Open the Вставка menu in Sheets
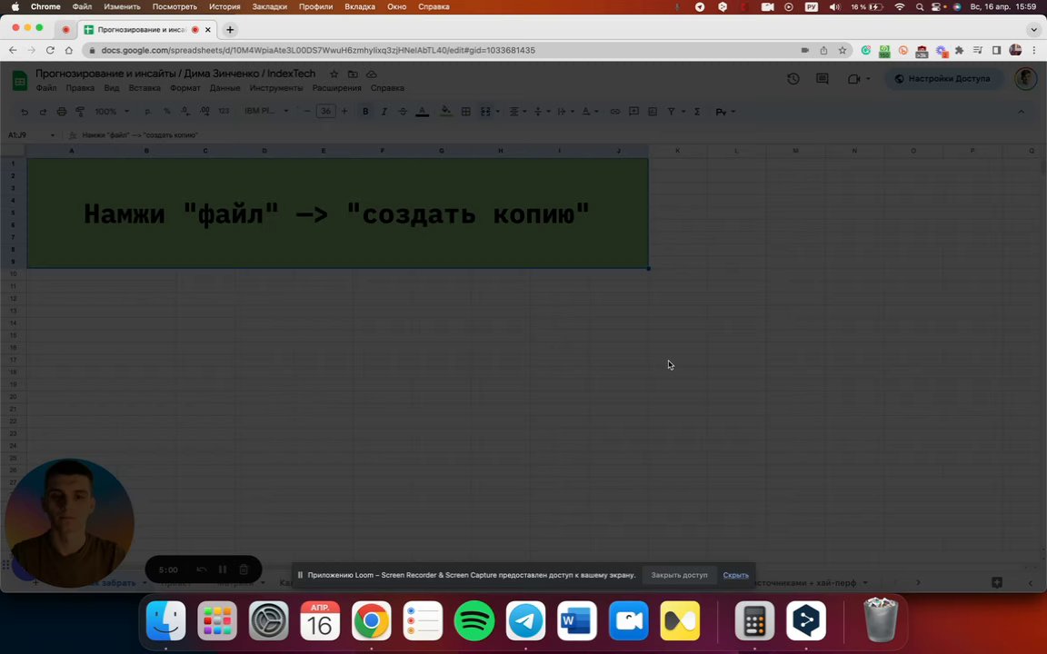The height and width of the screenshot is (654, 1047). pyautogui.click(x=145, y=88)
